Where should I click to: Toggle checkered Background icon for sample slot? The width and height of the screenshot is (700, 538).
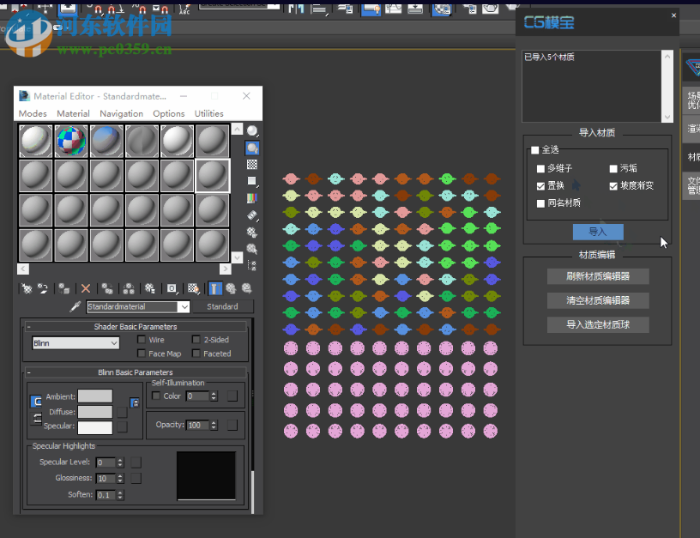[x=252, y=164]
